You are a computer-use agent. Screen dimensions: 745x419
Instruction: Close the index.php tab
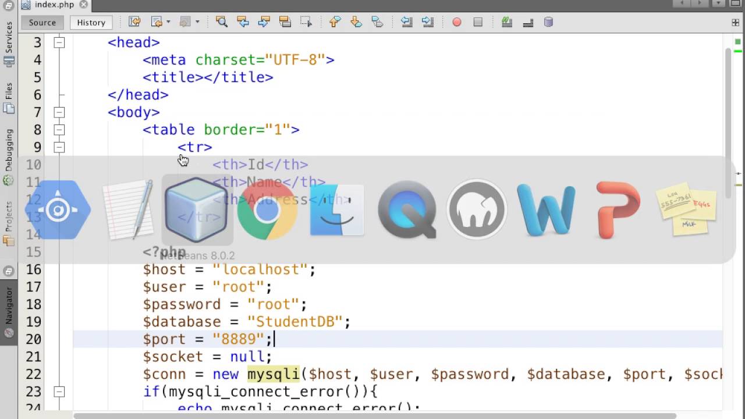pos(83,5)
